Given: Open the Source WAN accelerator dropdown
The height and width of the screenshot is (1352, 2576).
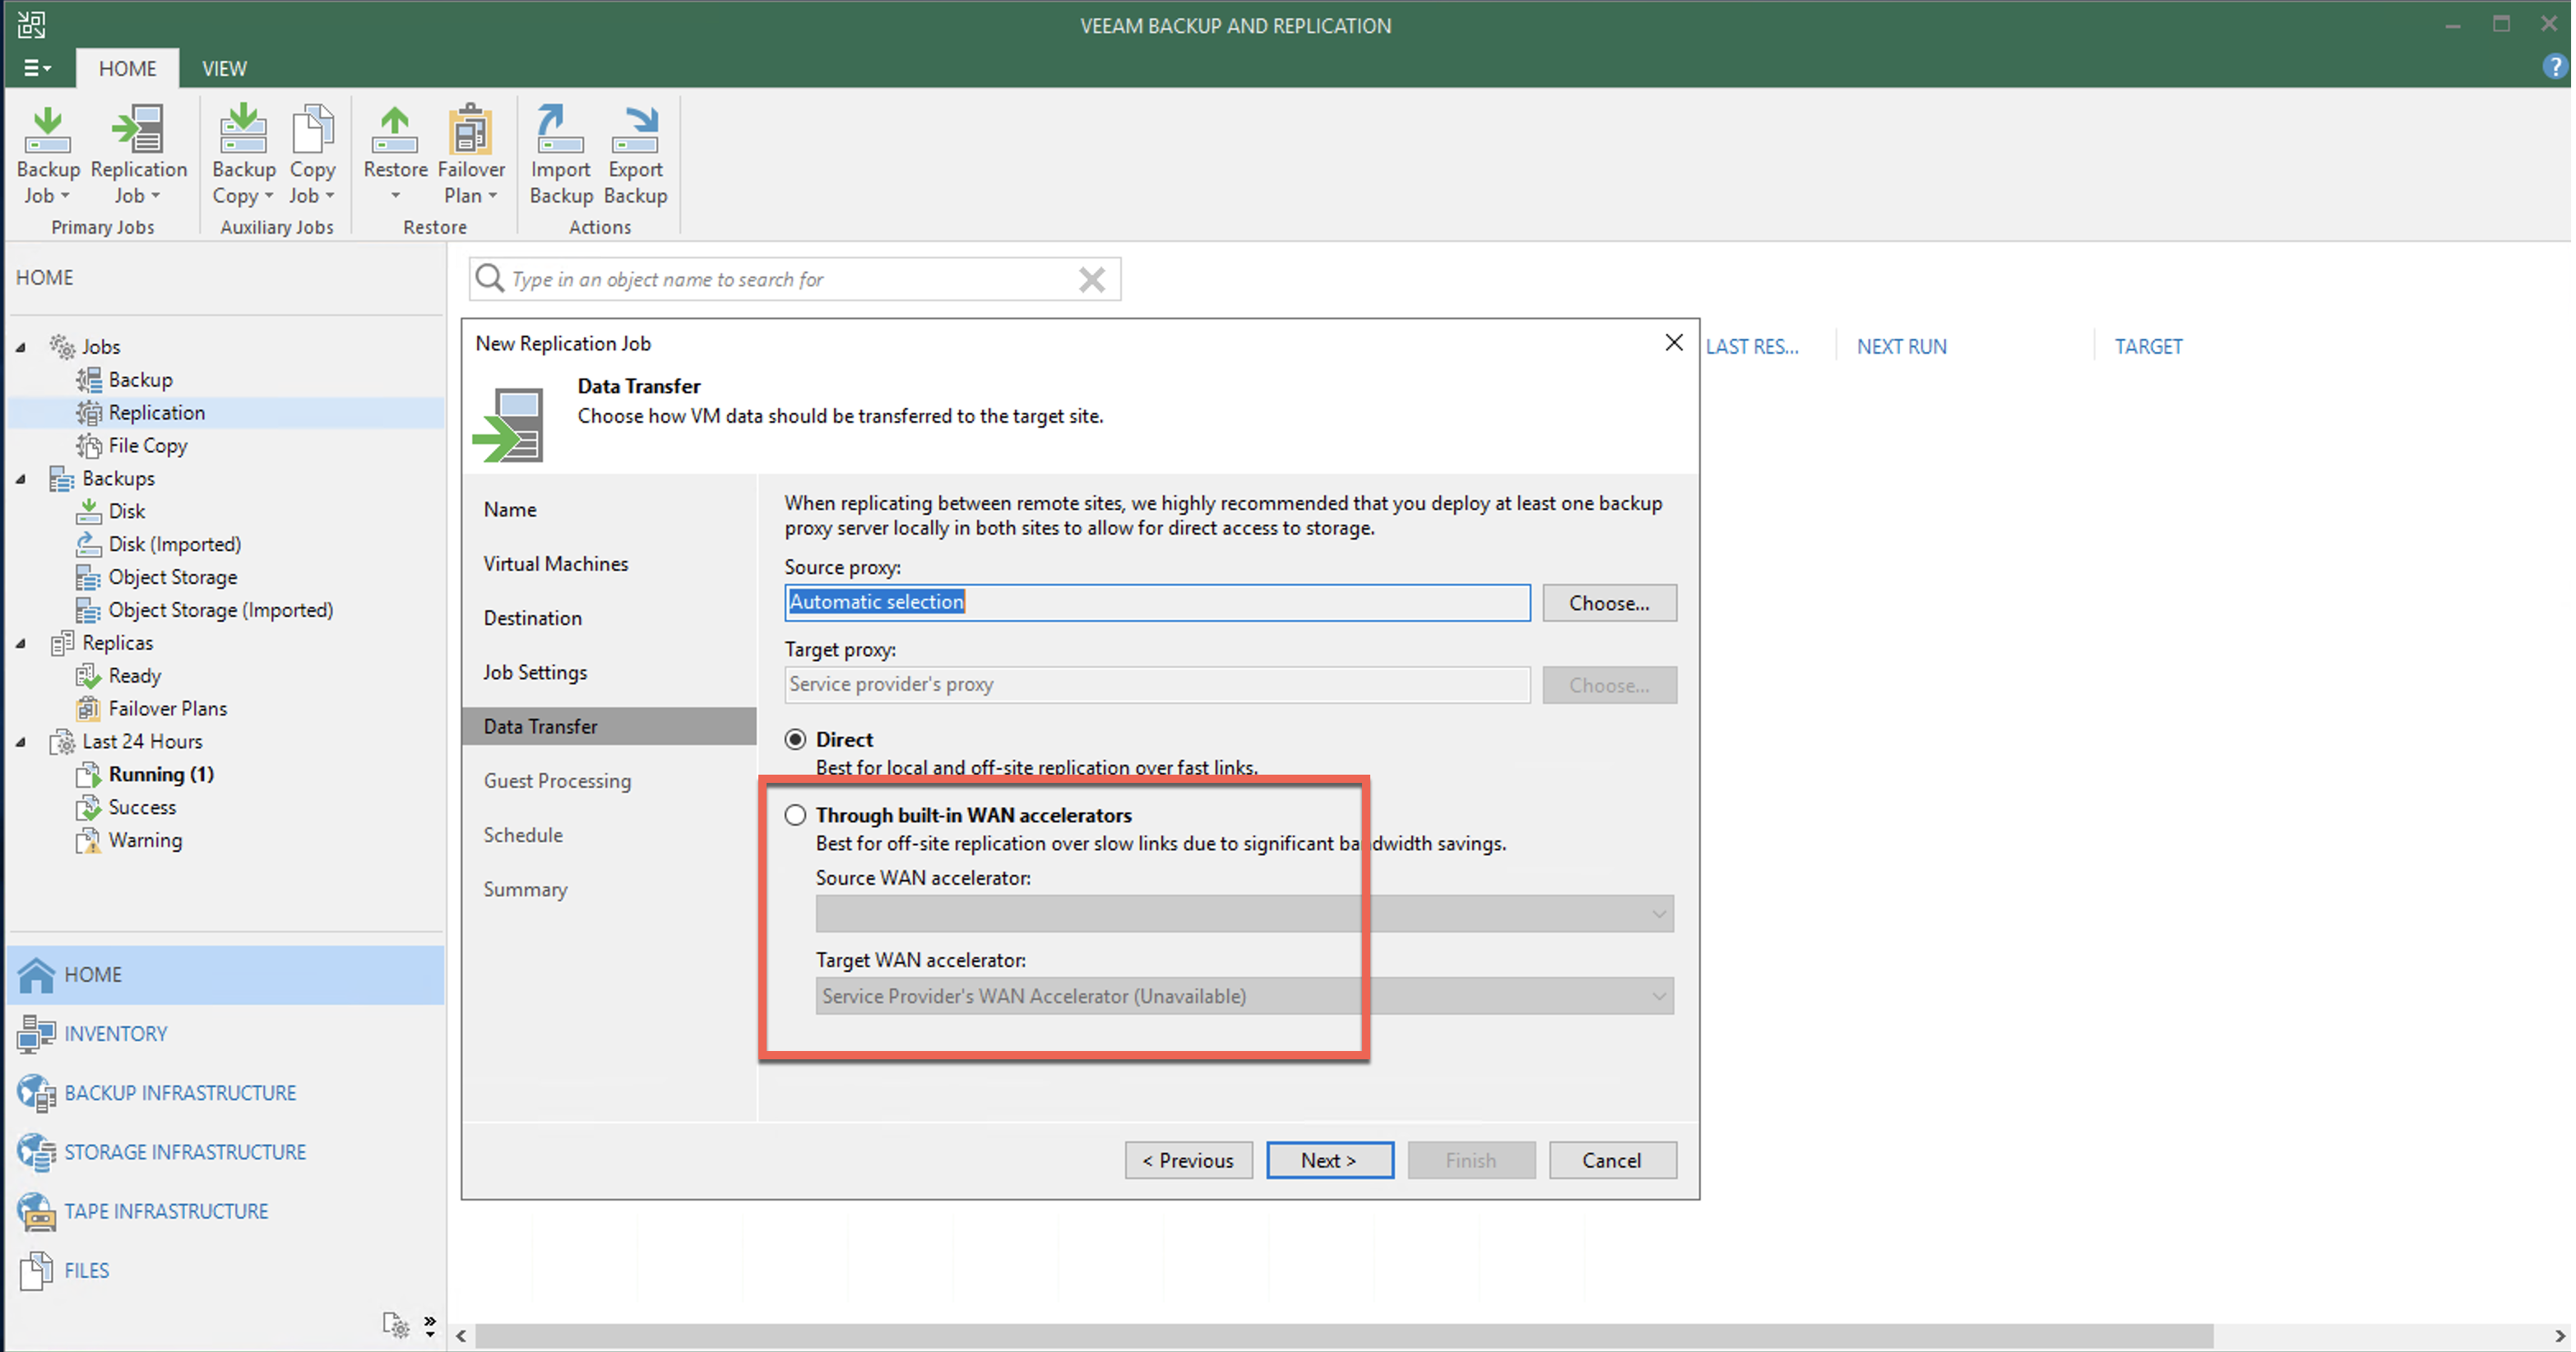Looking at the screenshot, I should [1657, 914].
